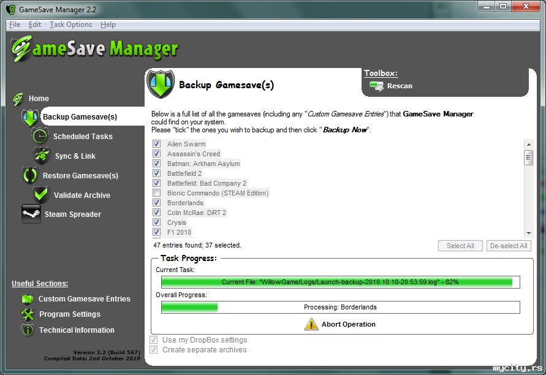Click the game list scrollbar thumb
This screenshot has width=546, height=375.
pyautogui.click(x=529, y=157)
